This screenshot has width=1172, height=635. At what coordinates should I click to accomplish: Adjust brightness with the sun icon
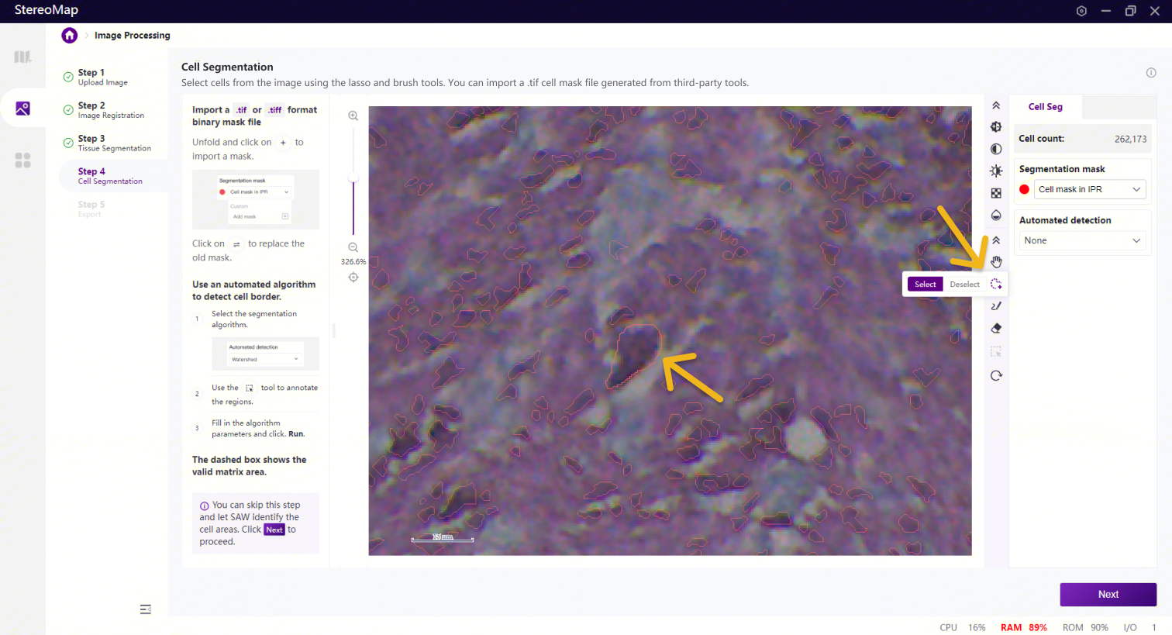click(996, 171)
